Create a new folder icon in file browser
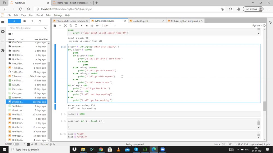273x153 pixels. coord(25,21)
